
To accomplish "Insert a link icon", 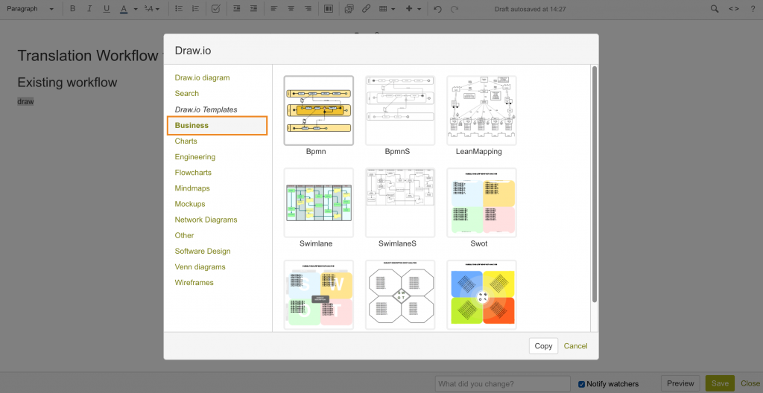I will coord(366,9).
